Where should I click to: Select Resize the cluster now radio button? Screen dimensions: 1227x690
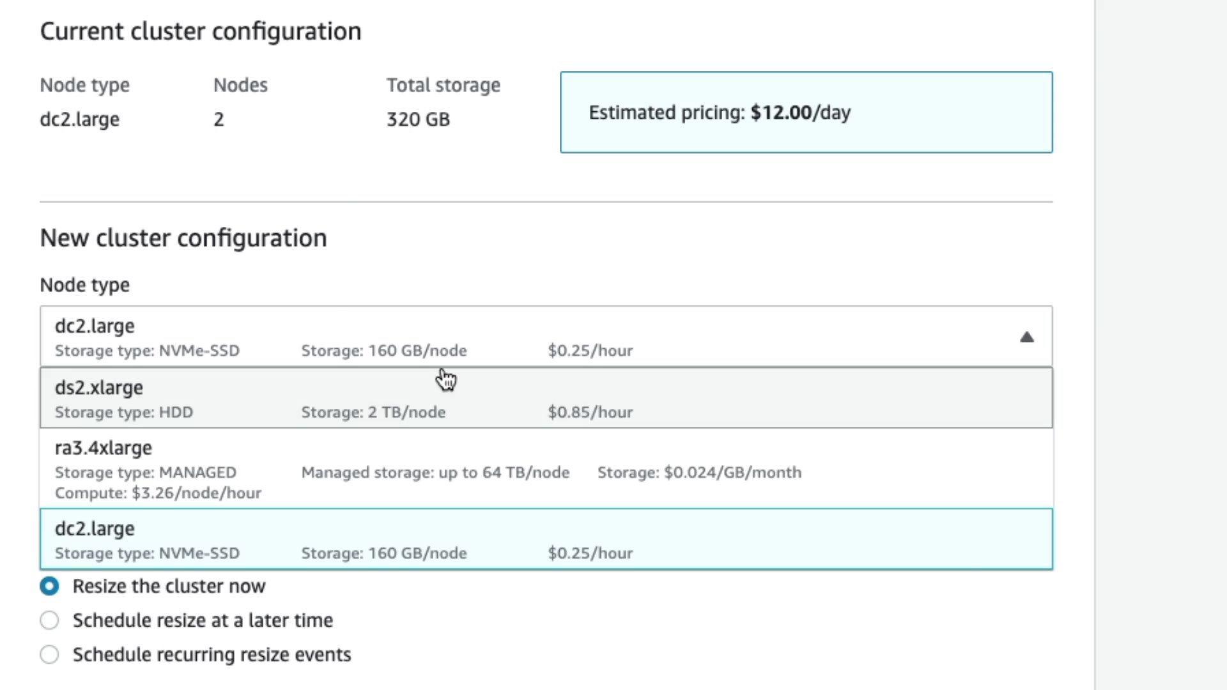pyautogui.click(x=49, y=586)
